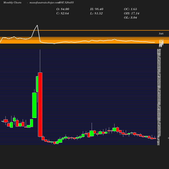Click the low price 'L: 81.52'
This screenshot has height=169, width=169.
(96, 14)
